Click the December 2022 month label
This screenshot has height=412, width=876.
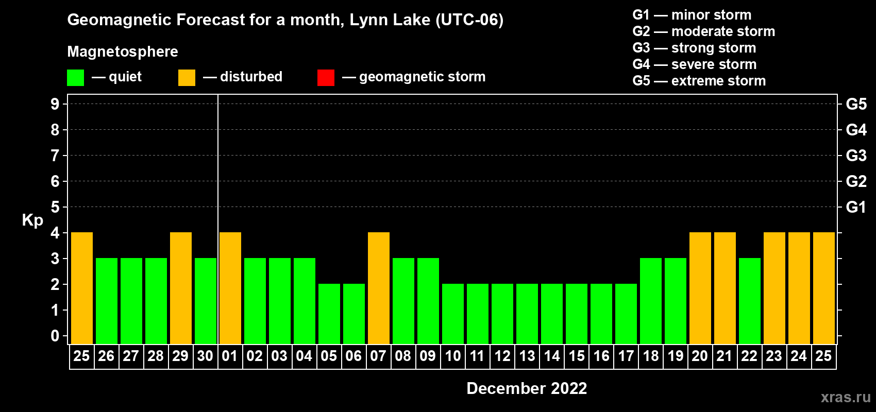[x=527, y=388]
